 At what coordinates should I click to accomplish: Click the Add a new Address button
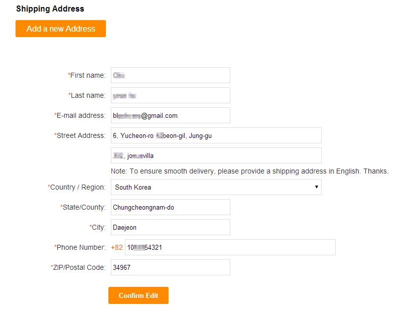click(x=61, y=29)
